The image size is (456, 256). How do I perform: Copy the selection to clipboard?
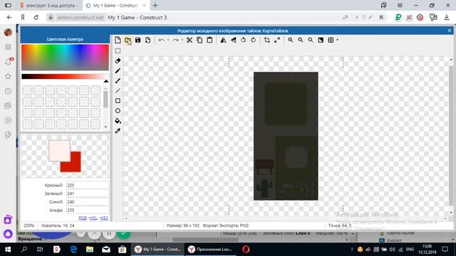(x=199, y=40)
